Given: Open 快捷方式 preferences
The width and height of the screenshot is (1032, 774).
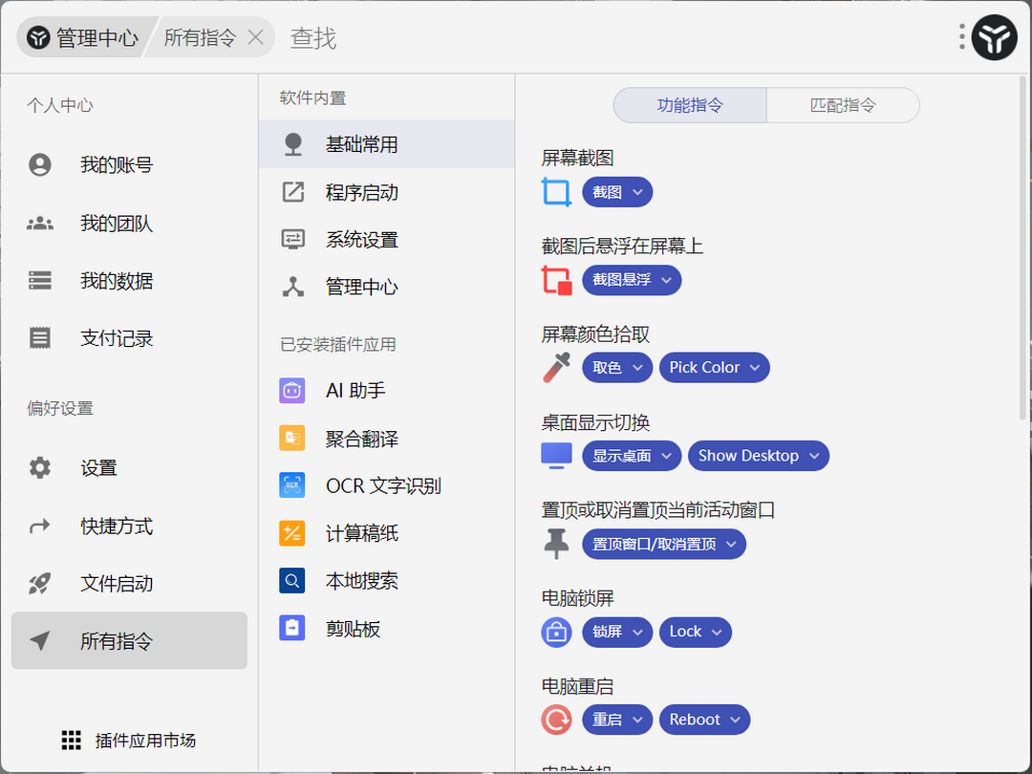Looking at the screenshot, I should (116, 527).
